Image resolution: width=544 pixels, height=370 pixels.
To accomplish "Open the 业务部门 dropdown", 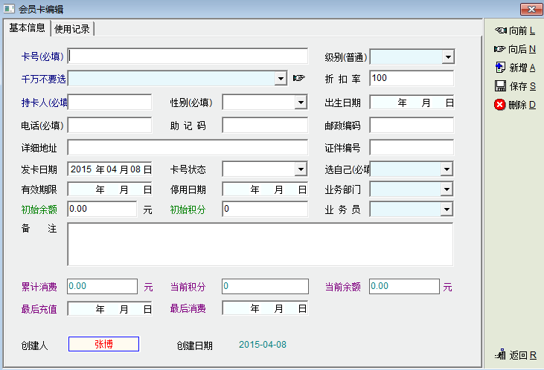I will [447, 189].
